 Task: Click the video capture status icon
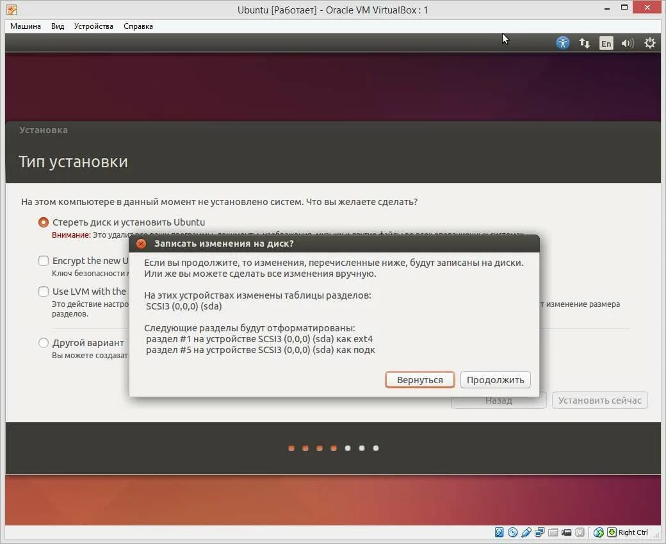coord(566,532)
